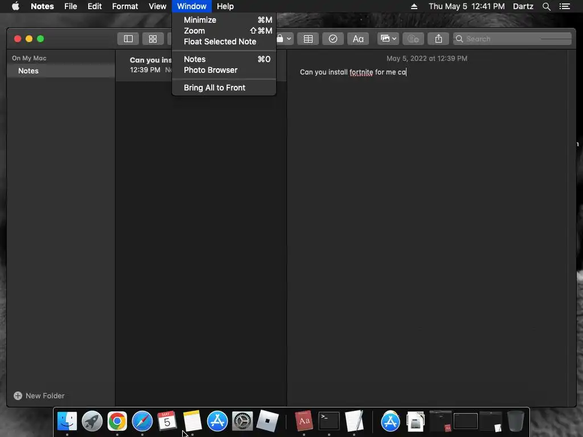Image resolution: width=583 pixels, height=437 pixels.
Task: Open the Dartz user menu
Action: (523, 6)
